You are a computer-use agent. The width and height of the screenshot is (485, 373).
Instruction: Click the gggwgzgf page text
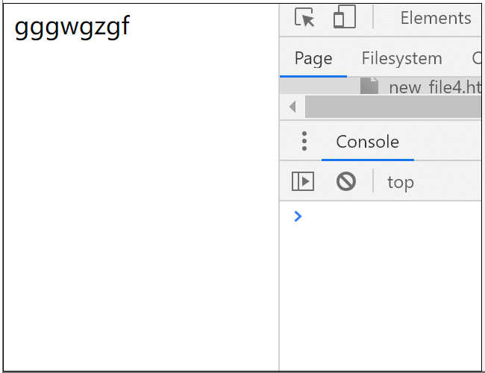click(72, 27)
